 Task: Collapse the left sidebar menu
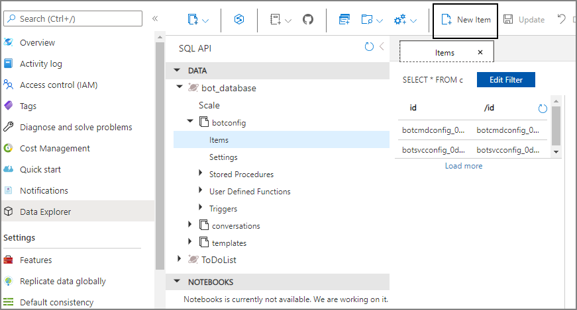155,19
